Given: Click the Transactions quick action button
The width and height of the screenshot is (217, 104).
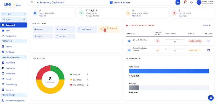Looking at the screenshot, I should pyautogui.click(x=87, y=29).
